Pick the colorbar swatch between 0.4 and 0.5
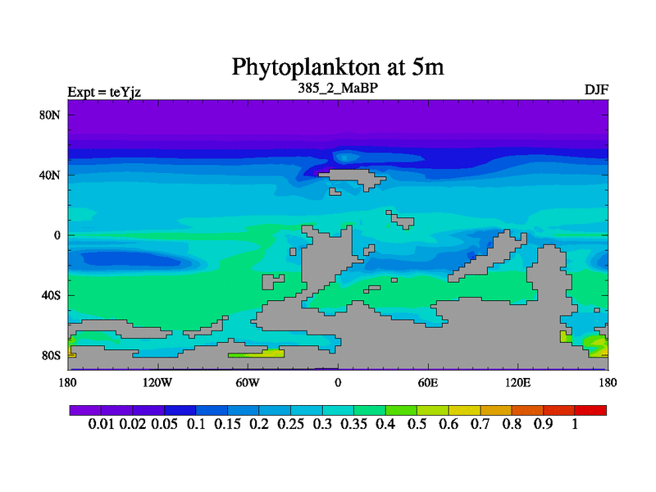The height and width of the screenshot is (492, 656). point(401,410)
